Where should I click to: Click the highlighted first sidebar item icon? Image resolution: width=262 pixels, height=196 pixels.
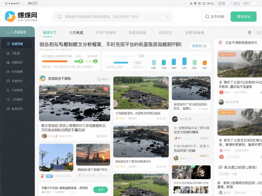pos(8,44)
